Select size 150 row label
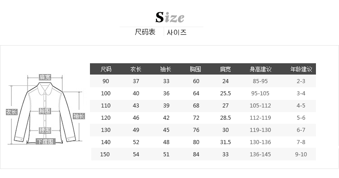Image resolution: width=339 pixels, height=178 pixels. [x=105, y=154]
